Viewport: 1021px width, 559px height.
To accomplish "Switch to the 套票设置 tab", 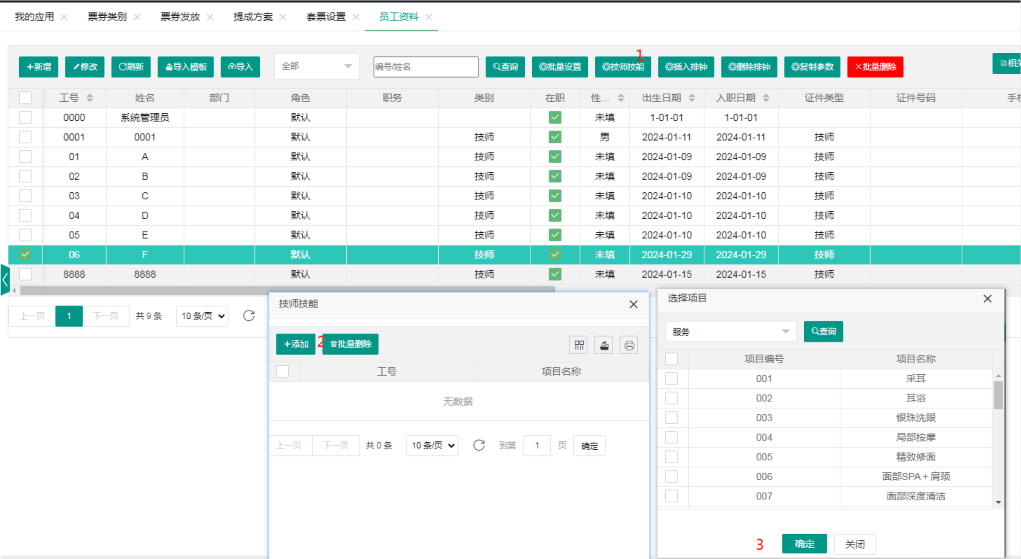I will (326, 17).
